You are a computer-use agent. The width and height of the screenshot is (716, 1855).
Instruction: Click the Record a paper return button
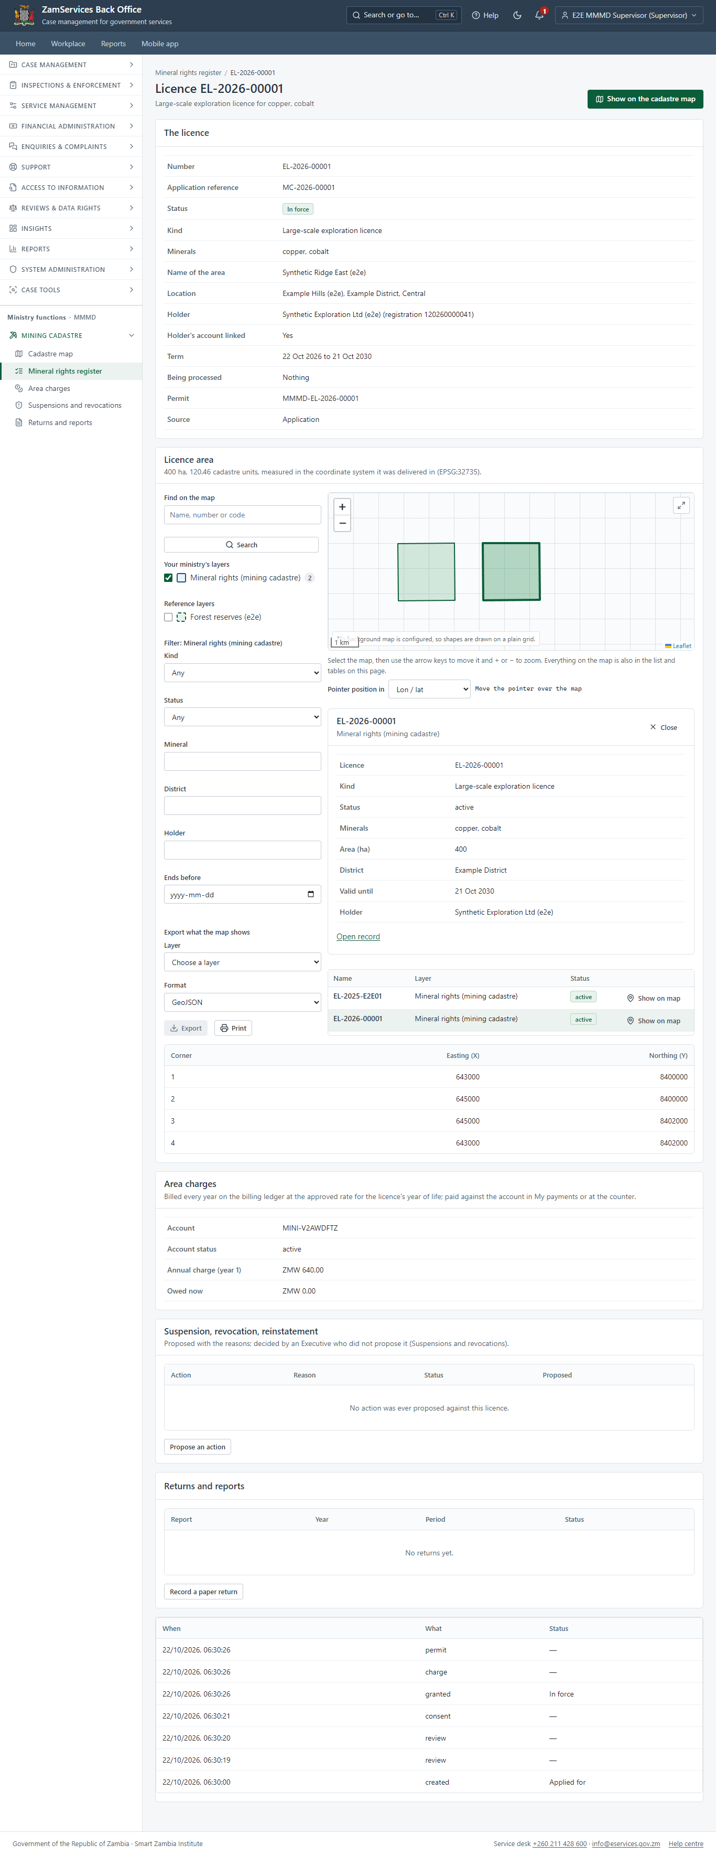pyautogui.click(x=204, y=1592)
